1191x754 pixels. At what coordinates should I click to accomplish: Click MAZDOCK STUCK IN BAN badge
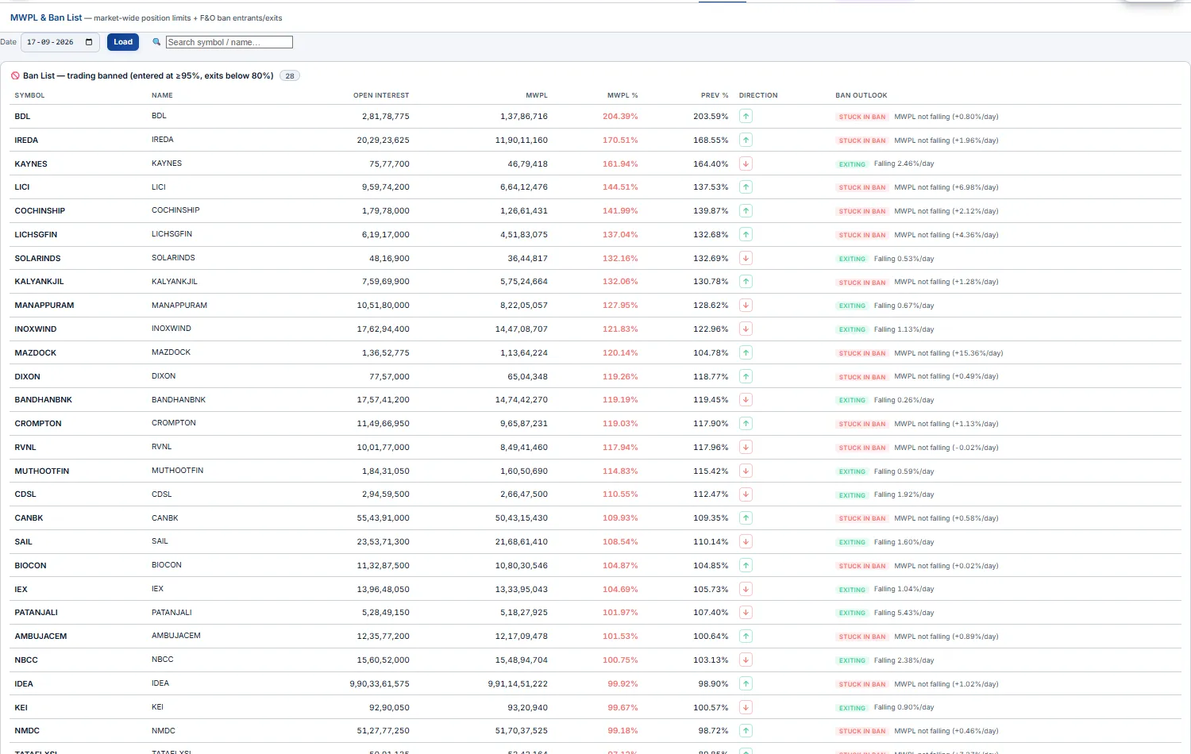point(862,353)
